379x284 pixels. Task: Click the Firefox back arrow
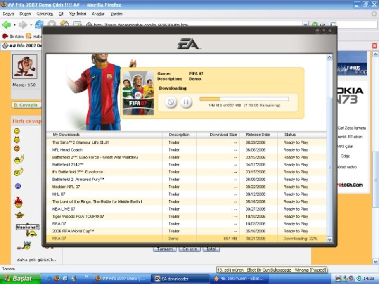point(7,24)
